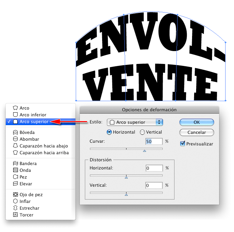Click the arch icon inside Estilo dropdown
Viewport: 234px width, 232px height.
tap(112, 122)
